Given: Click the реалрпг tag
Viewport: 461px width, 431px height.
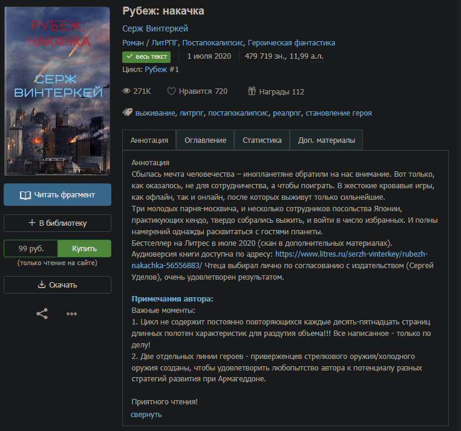Looking at the screenshot, I should (x=287, y=113).
